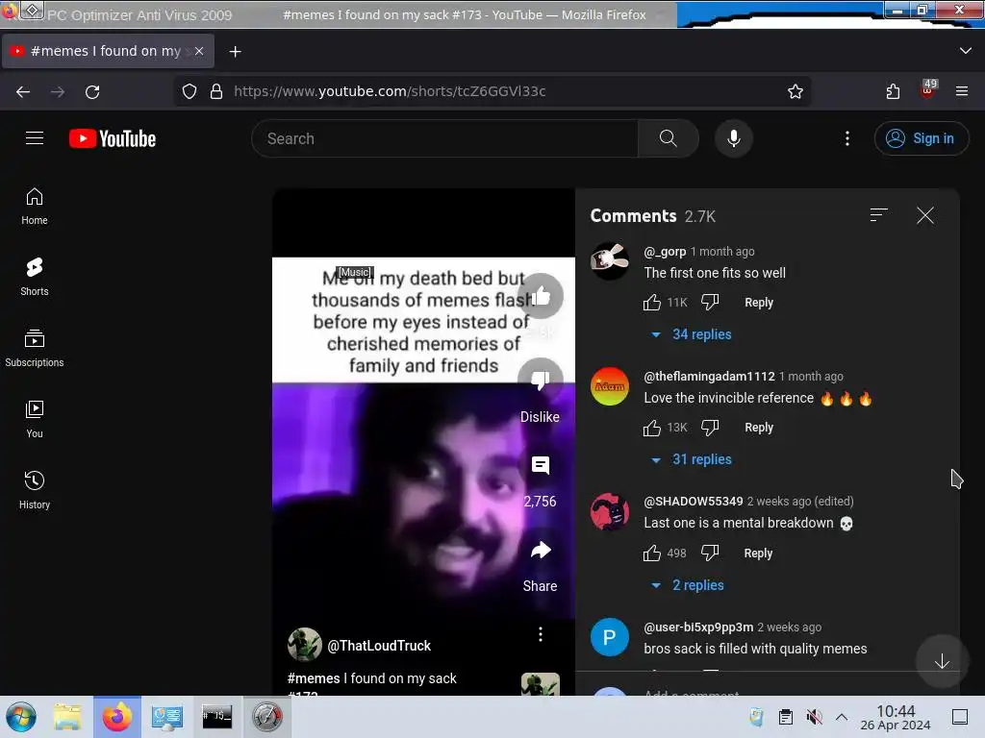This screenshot has height=738, width=985.
Task: Dislike the short video
Action: tap(541, 381)
